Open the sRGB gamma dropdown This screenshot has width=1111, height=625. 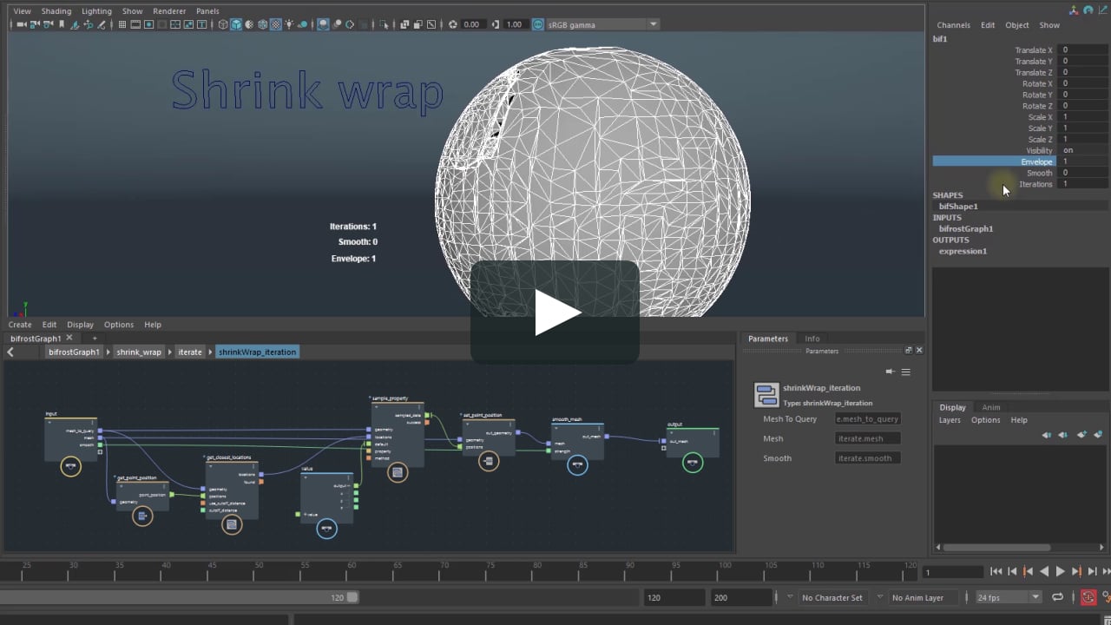pos(603,24)
